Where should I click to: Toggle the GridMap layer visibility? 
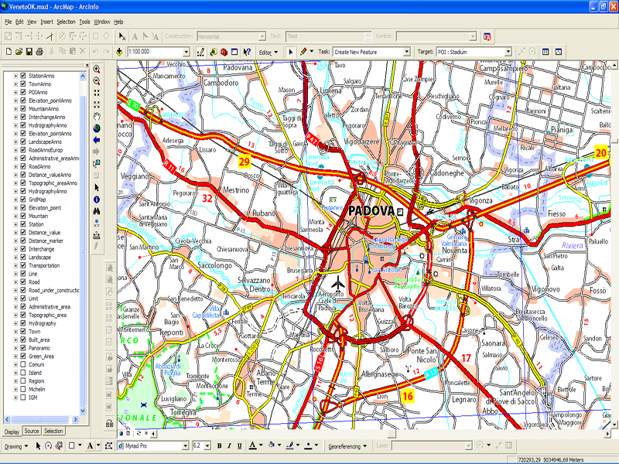[x=23, y=200]
